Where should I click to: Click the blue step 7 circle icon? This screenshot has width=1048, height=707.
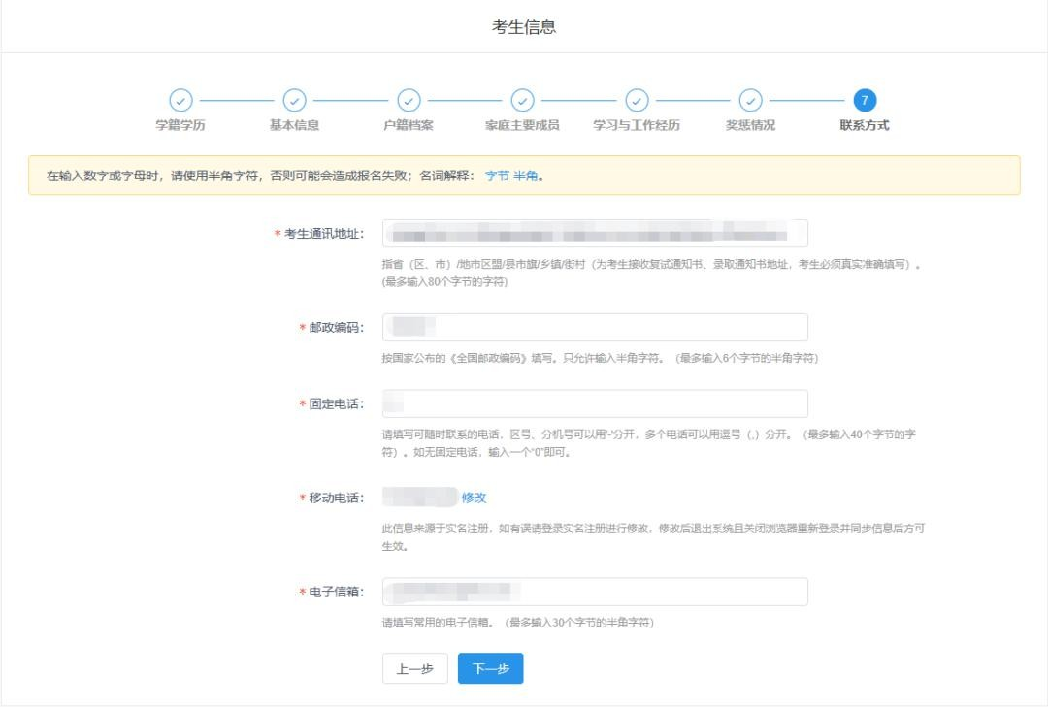click(866, 100)
